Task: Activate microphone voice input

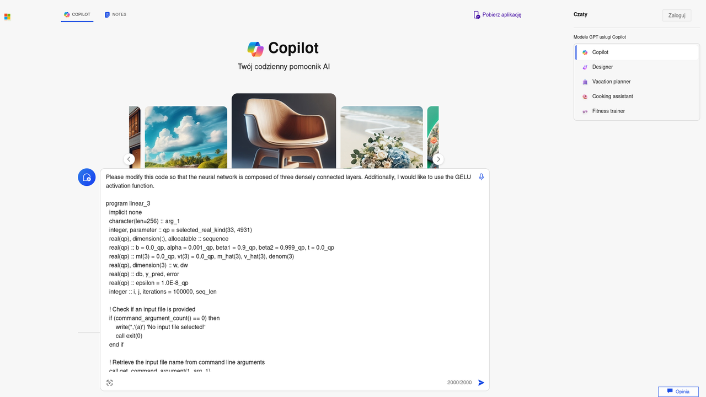Action: point(482,177)
